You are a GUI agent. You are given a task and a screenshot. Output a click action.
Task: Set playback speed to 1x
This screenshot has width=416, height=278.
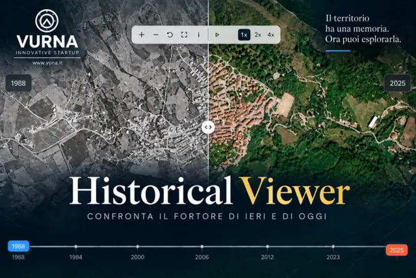(244, 35)
